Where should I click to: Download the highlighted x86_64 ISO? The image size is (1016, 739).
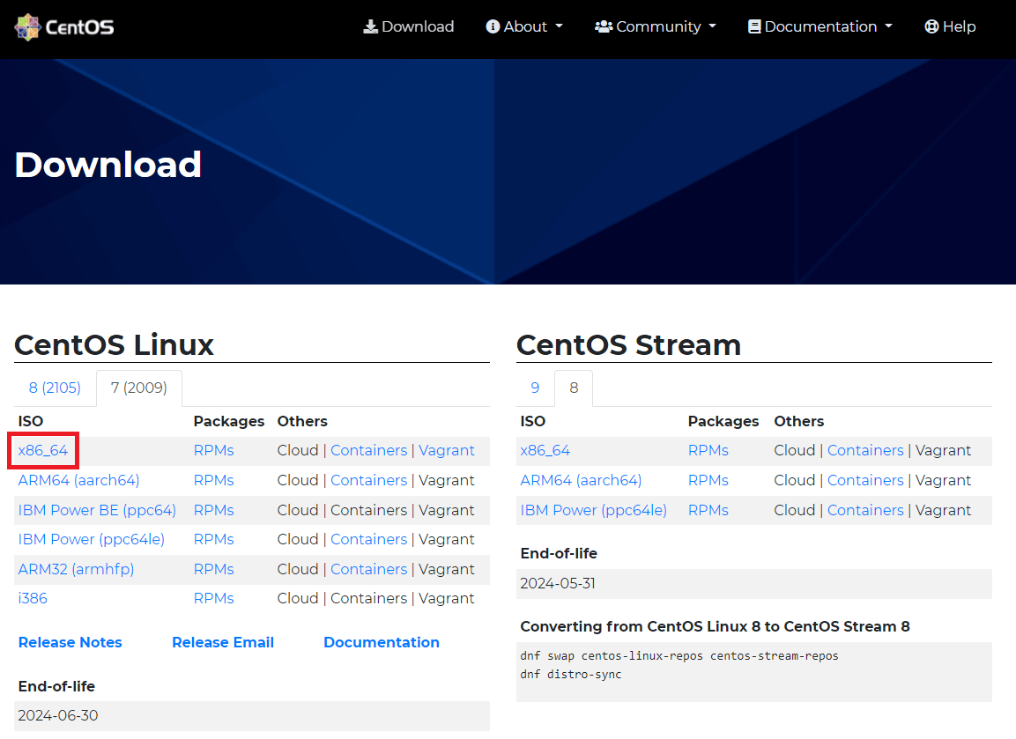[x=41, y=450]
